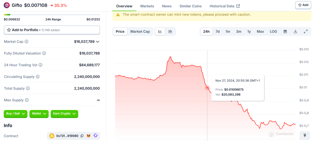The width and height of the screenshot is (312, 141).
Task: Click the $0.006832 range low value
Action: pos(12,19)
